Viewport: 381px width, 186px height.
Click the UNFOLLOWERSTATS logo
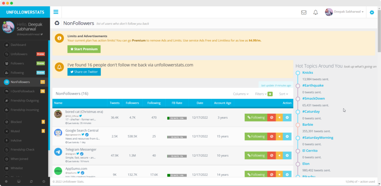25,12
